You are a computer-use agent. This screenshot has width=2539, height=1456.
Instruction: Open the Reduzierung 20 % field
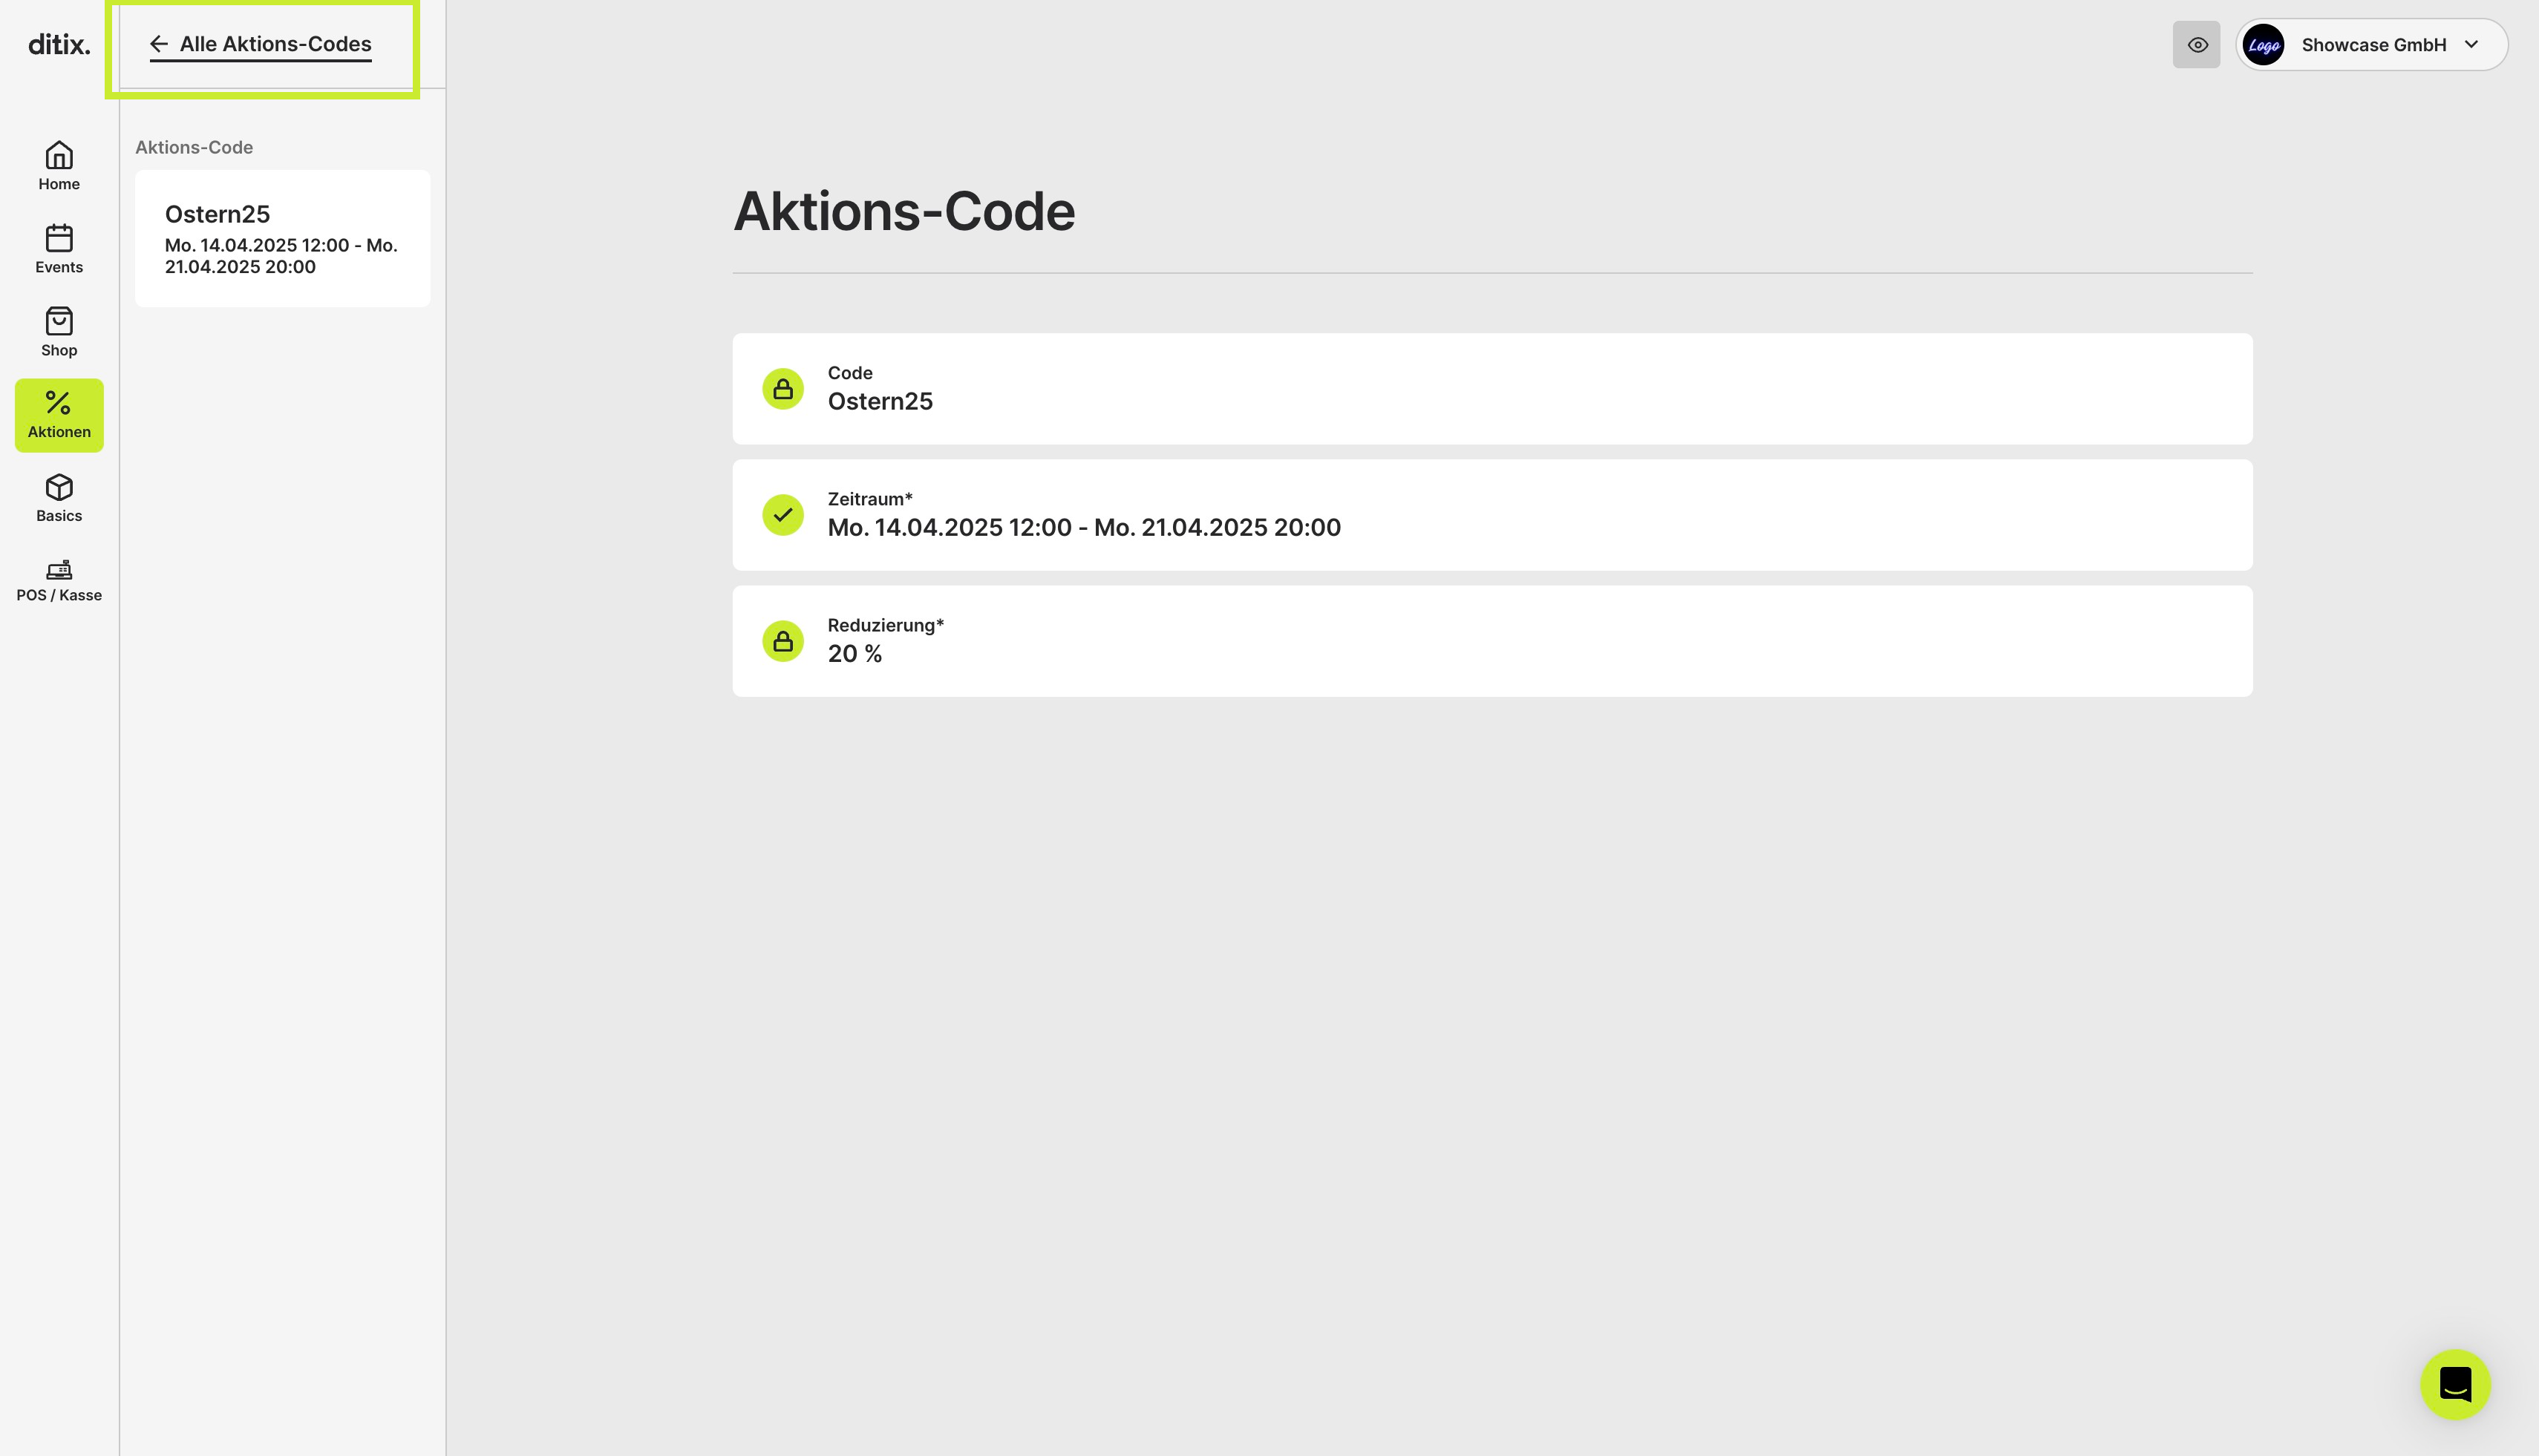pyautogui.click(x=1491, y=641)
